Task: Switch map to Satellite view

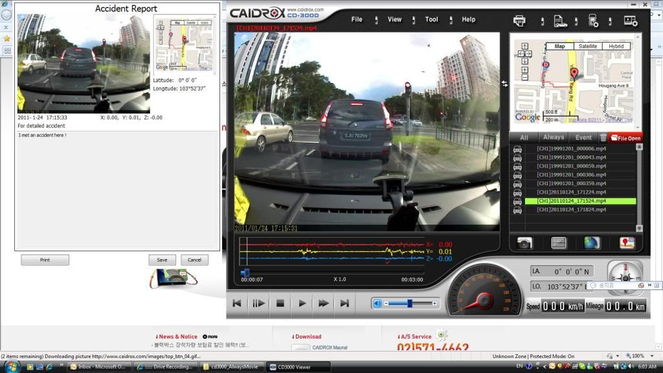Action: [x=588, y=46]
